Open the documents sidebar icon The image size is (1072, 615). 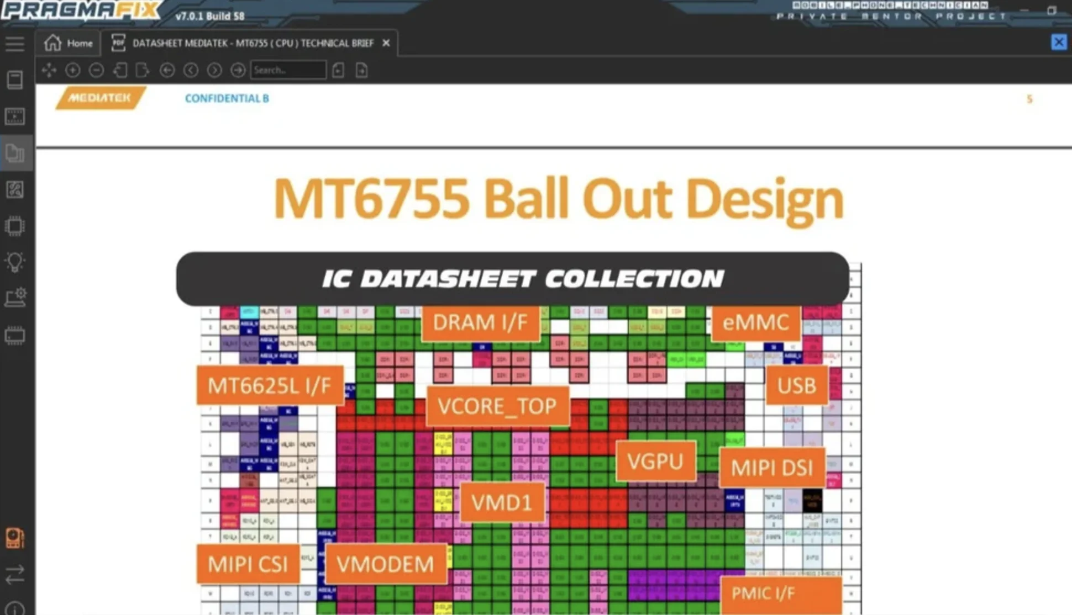pos(15,153)
